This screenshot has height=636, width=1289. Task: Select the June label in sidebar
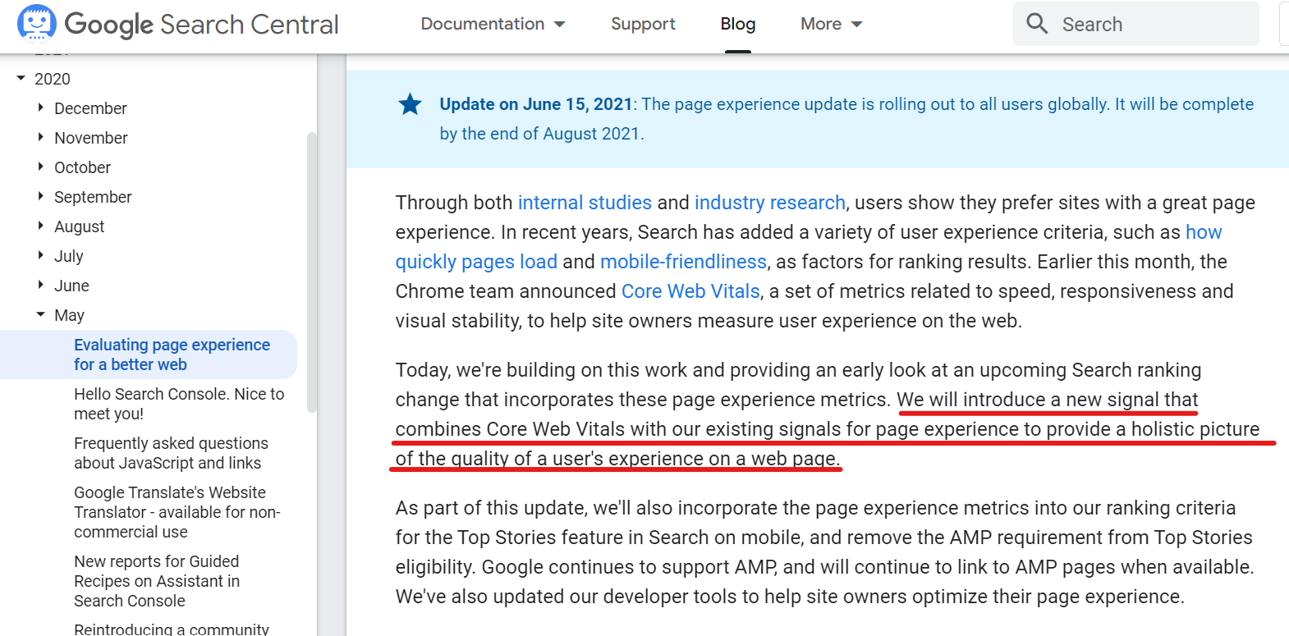click(x=71, y=286)
